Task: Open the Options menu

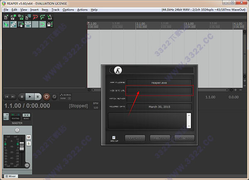Action: click(68, 10)
